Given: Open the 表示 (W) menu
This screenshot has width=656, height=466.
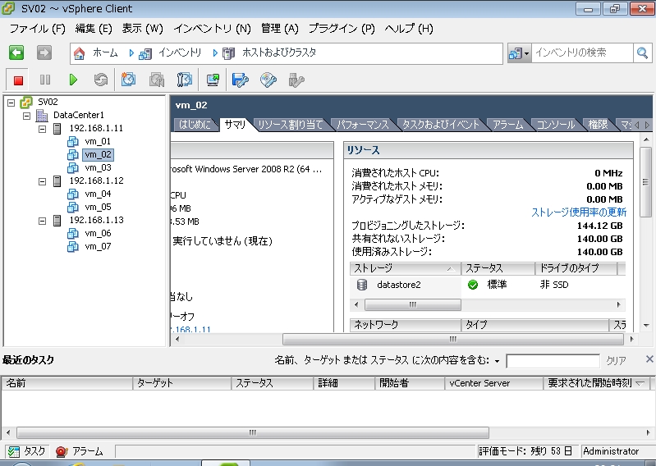Looking at the screenshot, I should (142, 29).
